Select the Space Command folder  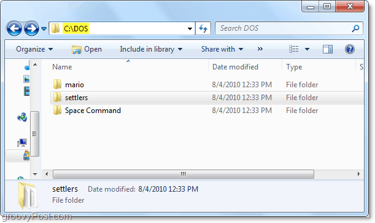pyautogui.click(x=207, y=111)
